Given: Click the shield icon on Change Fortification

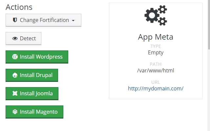Looking at the screenshot, I should [15, 20].
